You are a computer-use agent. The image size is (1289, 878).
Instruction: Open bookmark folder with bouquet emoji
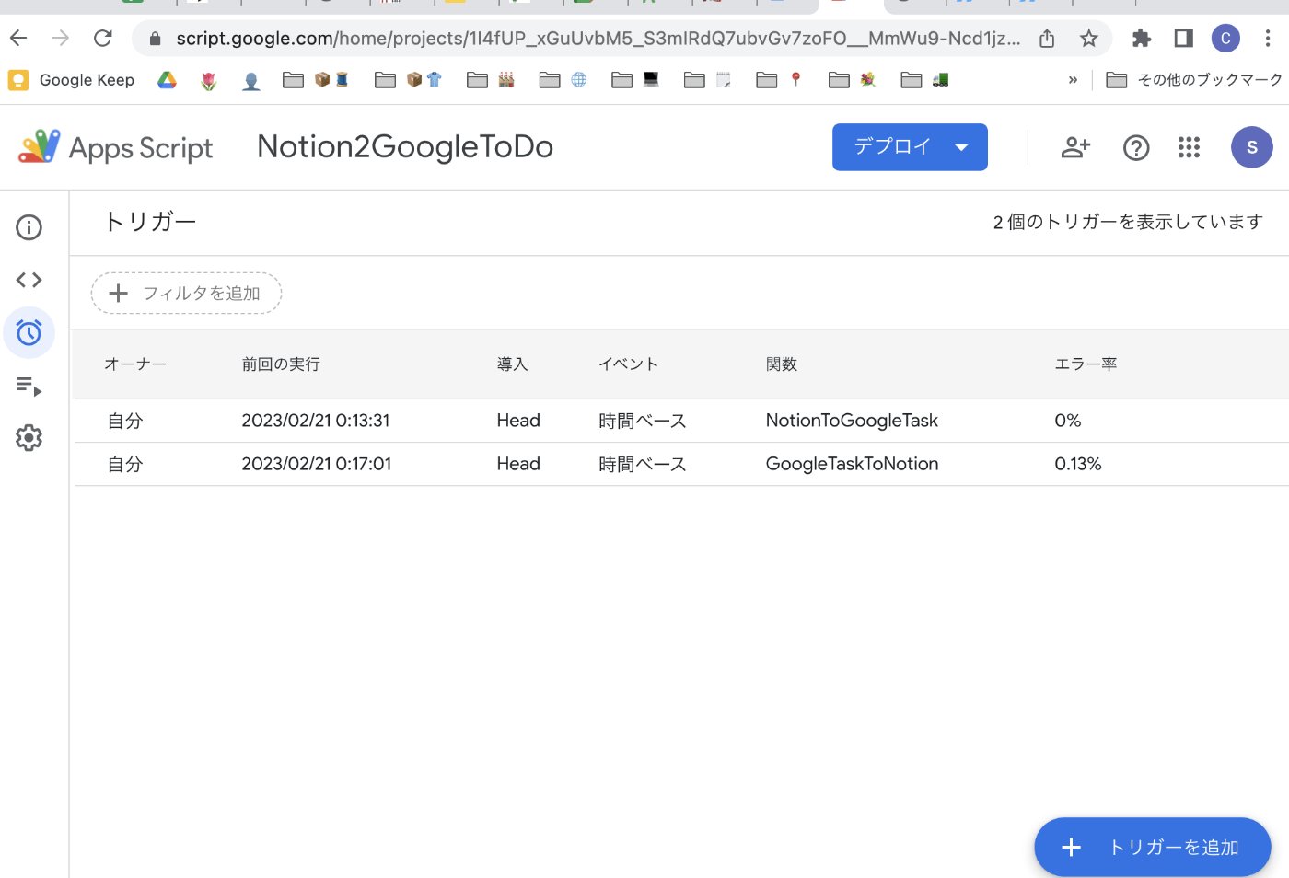(852, 80)
